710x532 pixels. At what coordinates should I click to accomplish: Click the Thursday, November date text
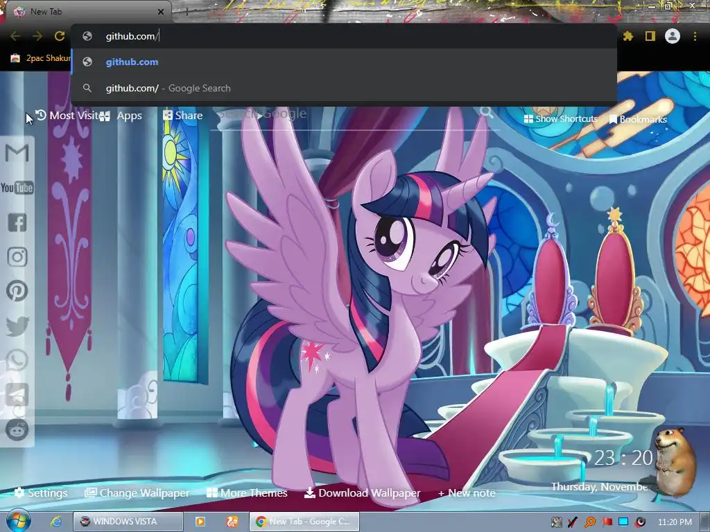[600, 487]
